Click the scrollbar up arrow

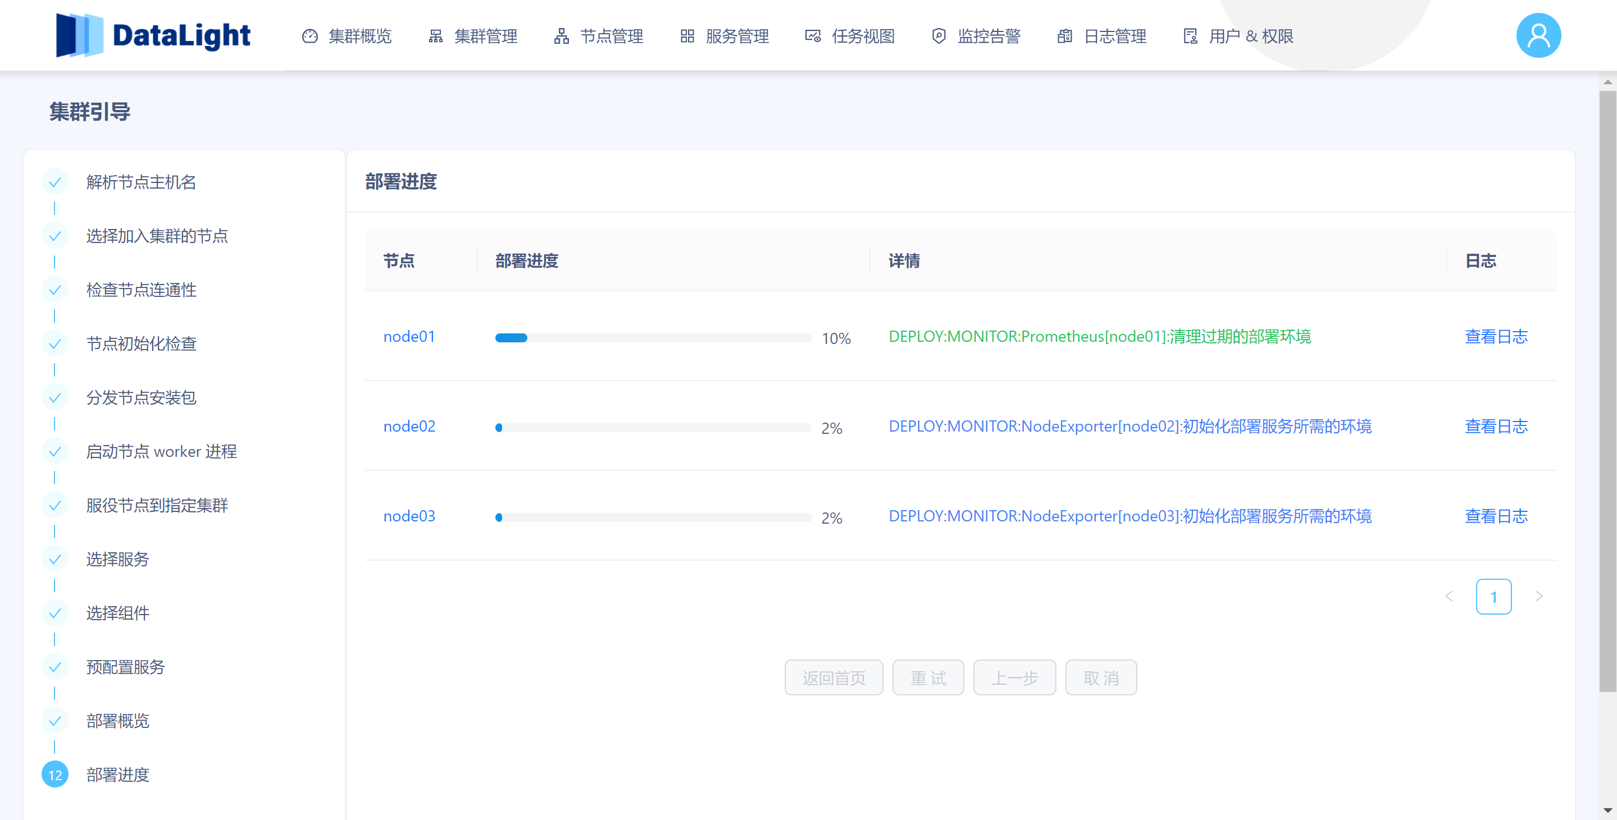coord(1607,82)
